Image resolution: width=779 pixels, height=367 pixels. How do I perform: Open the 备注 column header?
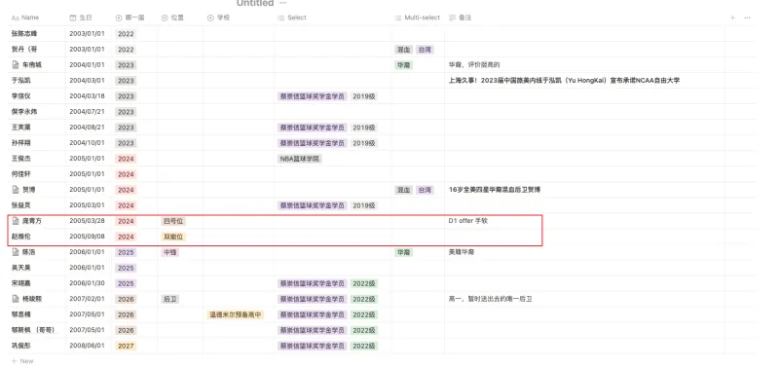pos(460,18)
